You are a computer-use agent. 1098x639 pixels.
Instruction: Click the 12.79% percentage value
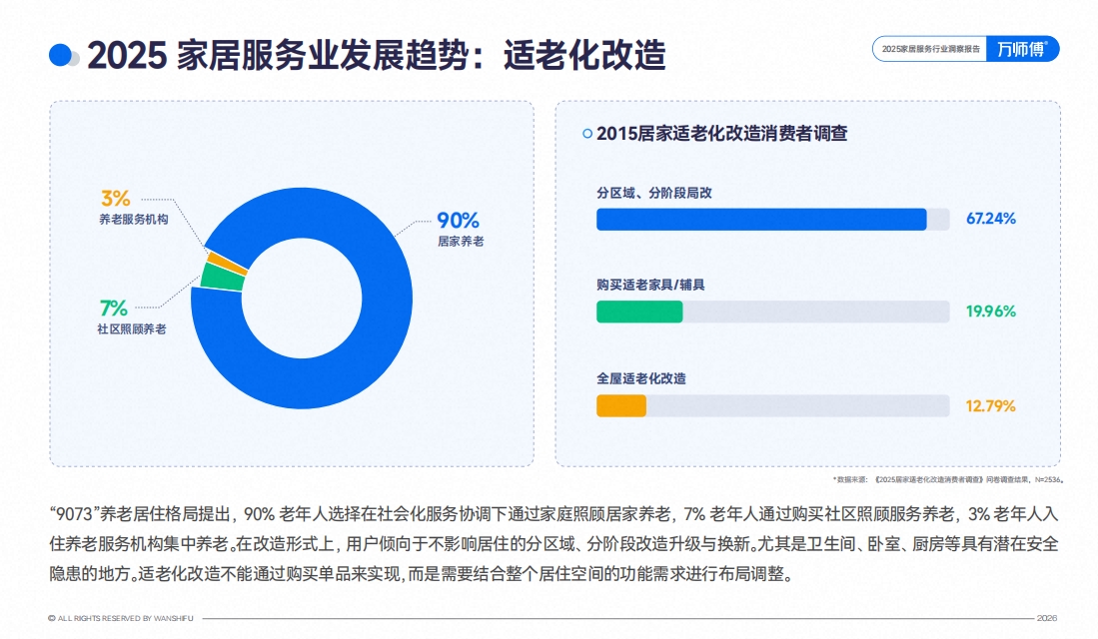990,405
